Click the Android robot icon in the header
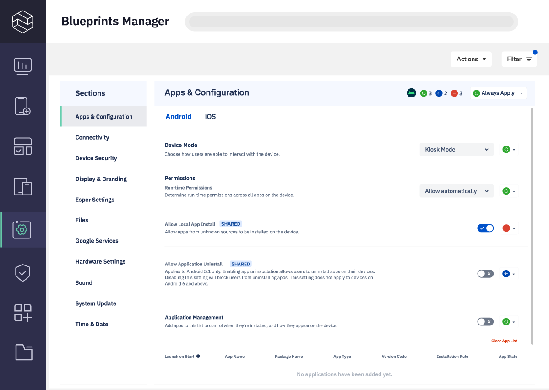 tap(411, 93)
